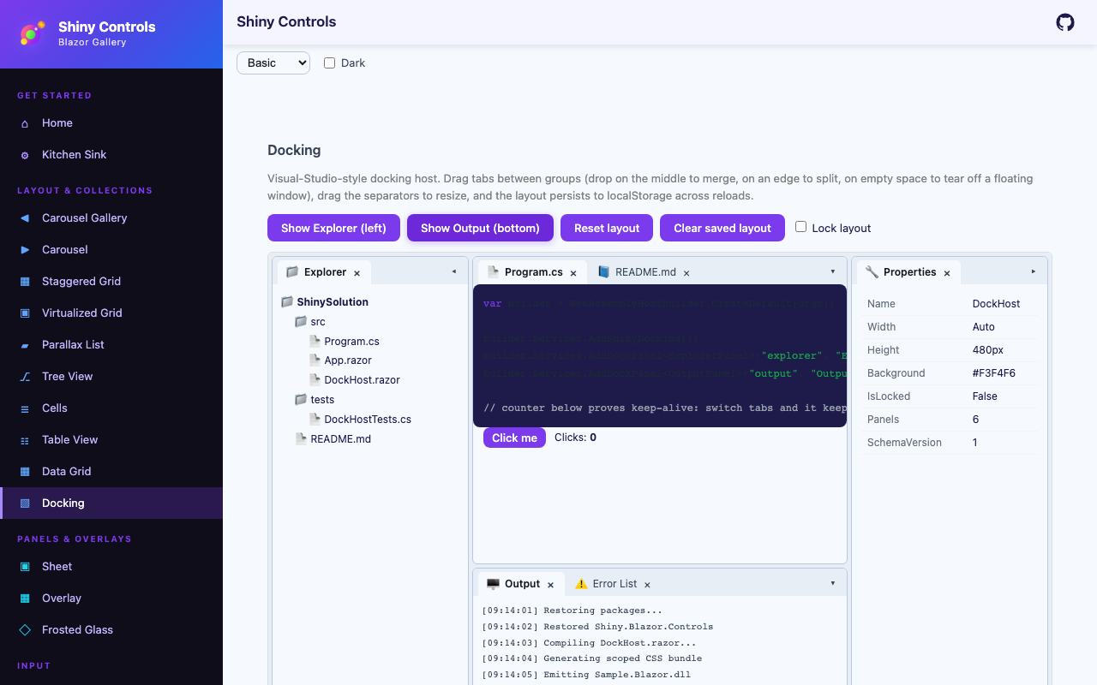Click the Sheet sidebar icon
The height and width of the screenshot is (685, 1097).
coord(25,567)
